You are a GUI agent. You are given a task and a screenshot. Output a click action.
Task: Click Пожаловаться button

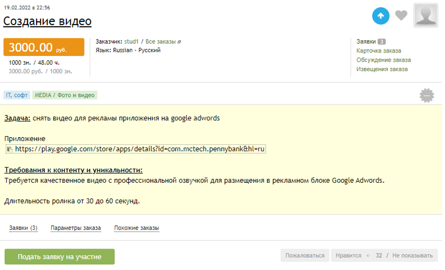pyautogui.click(x=305, y=255)
